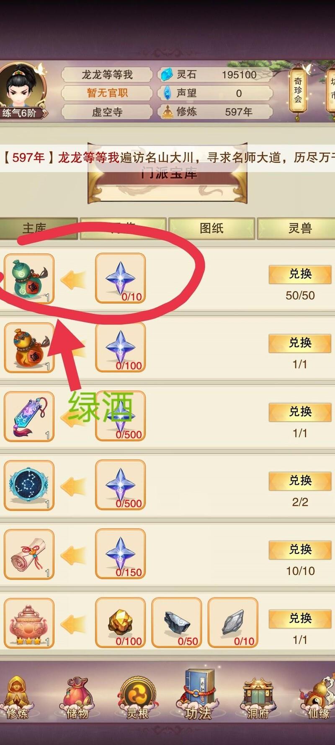Open the 奇珍会 lantern banner
Viewport: 335px width, 745px height.
(298, 90)
